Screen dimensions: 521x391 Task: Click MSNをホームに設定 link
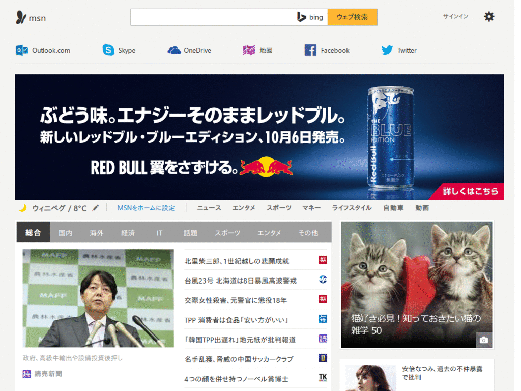146,208
